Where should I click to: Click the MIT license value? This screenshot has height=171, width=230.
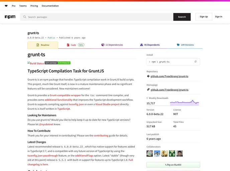(176, 114)
